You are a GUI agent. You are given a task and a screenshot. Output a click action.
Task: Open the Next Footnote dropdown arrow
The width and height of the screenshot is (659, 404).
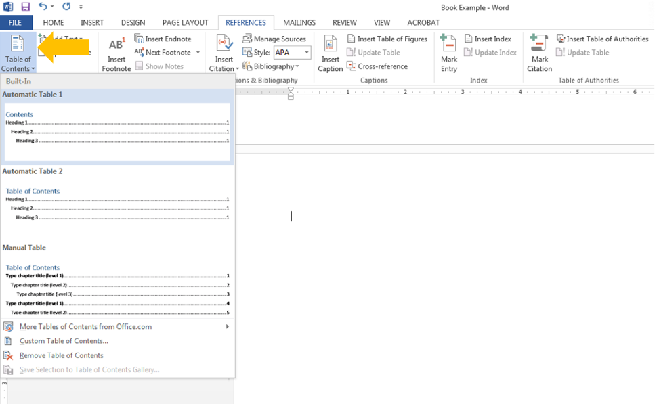tap(196, 52)
